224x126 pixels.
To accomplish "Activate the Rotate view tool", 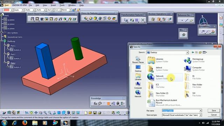I will [41, 113].
